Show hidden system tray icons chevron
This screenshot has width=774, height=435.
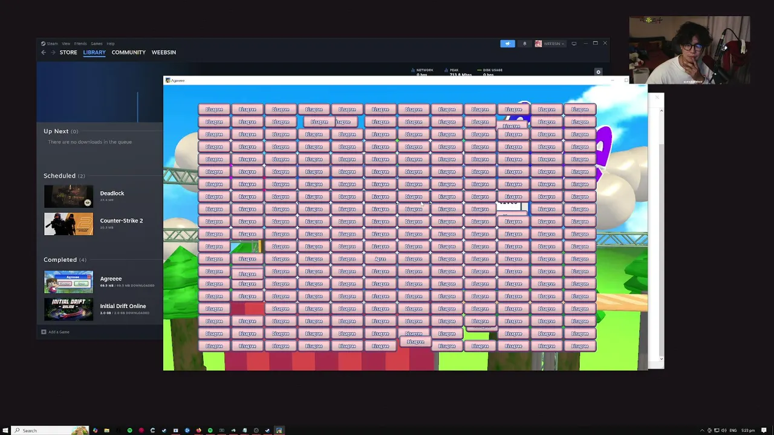click(x=702, y=430)
